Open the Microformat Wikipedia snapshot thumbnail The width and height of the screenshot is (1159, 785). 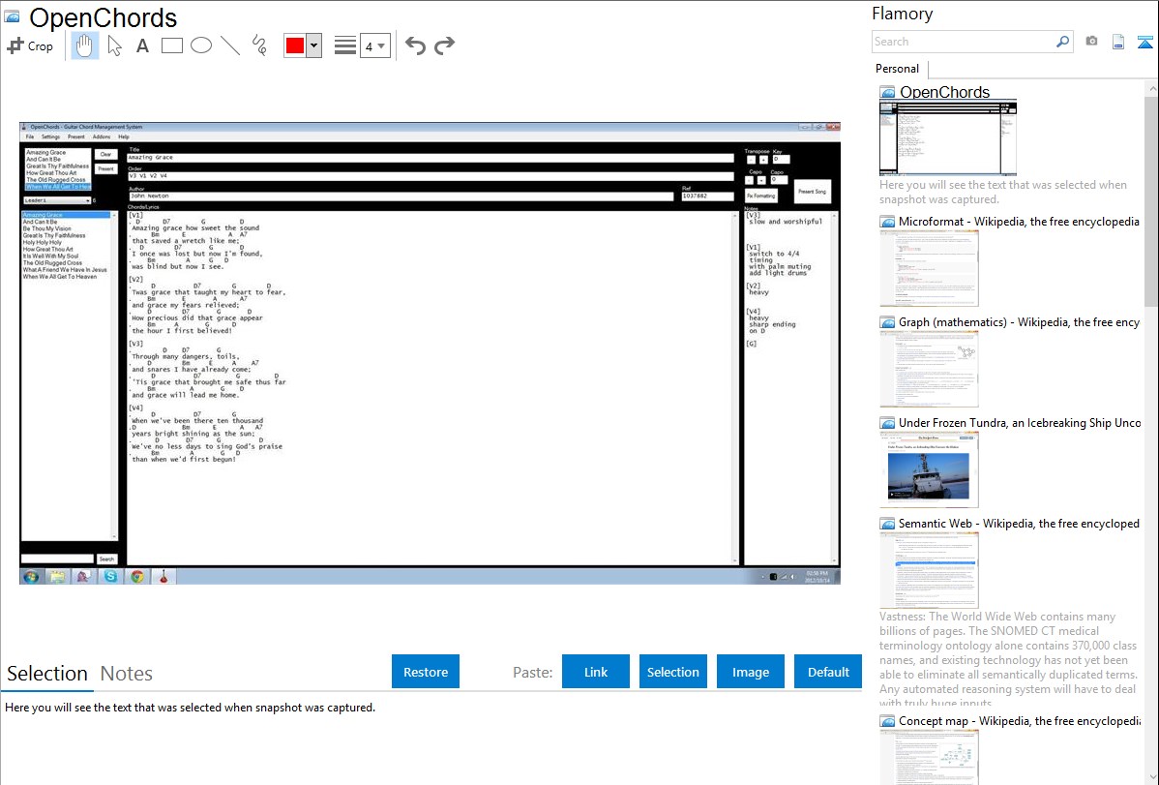click(929, 268)
